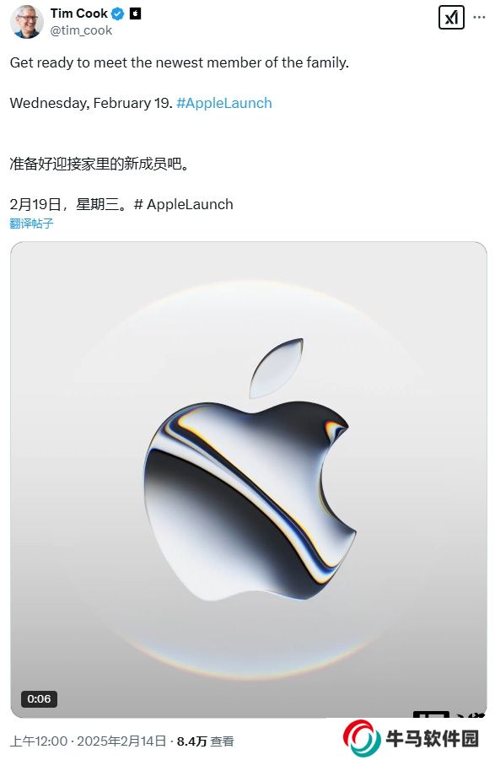Screen dimensions: 495x760
Task: Click the black Apple affiliation badge
Action: pos(136,14)
